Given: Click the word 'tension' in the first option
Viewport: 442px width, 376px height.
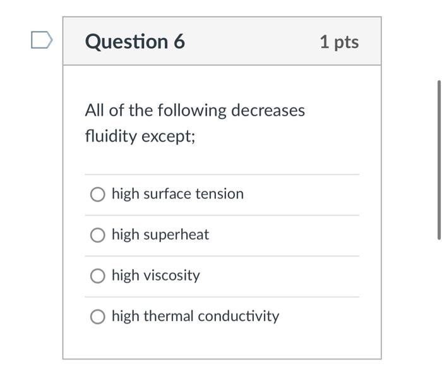Looking at the screenshot, I should click(219, 194).
